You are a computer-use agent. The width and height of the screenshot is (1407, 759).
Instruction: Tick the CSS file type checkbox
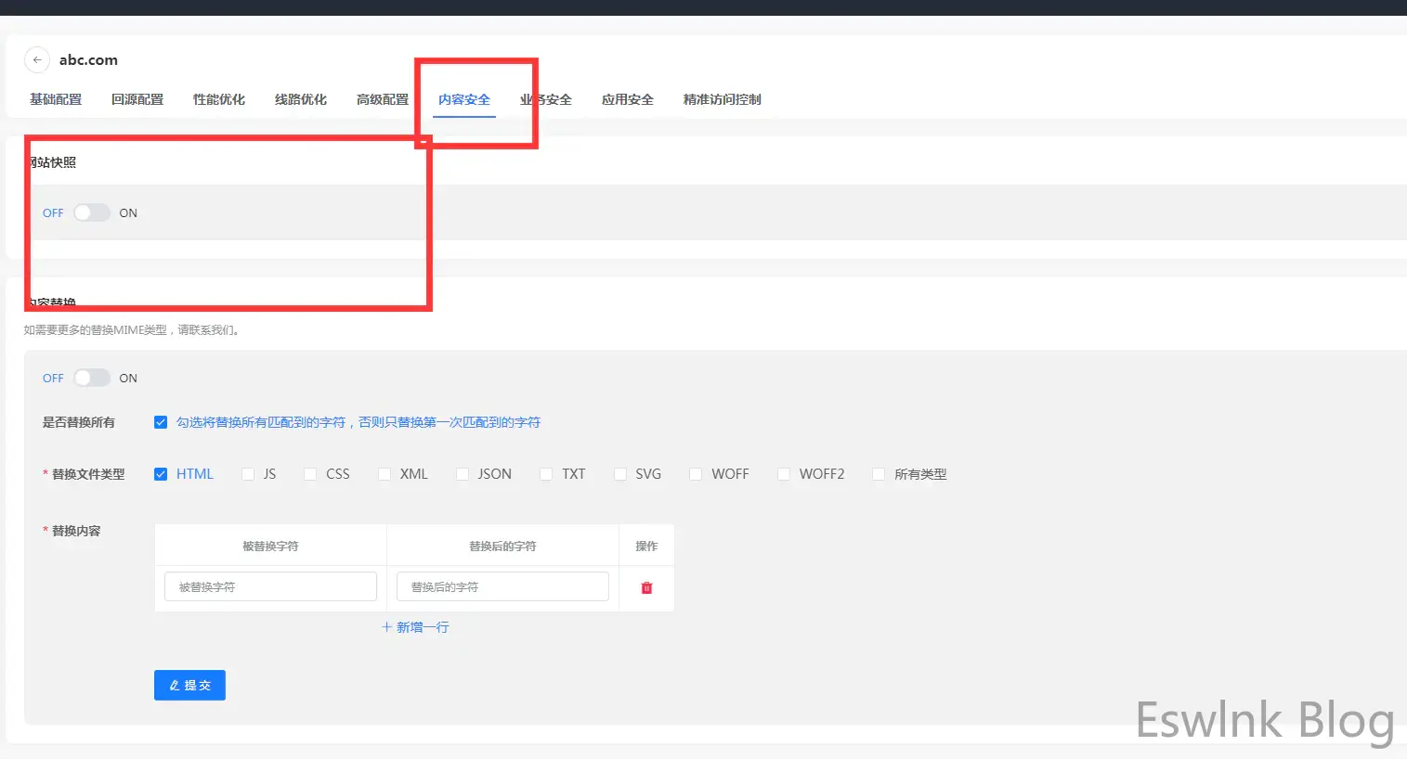[310, 474]
